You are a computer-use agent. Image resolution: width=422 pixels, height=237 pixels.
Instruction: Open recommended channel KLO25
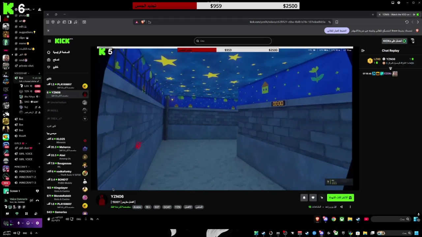(x=67, y=141)
